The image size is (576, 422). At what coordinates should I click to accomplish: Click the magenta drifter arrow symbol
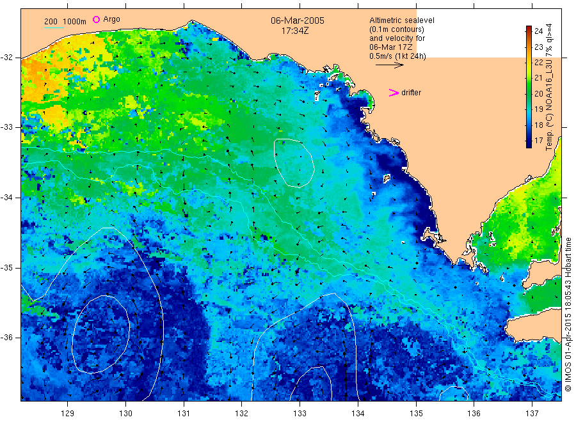[x=394, y=93]
